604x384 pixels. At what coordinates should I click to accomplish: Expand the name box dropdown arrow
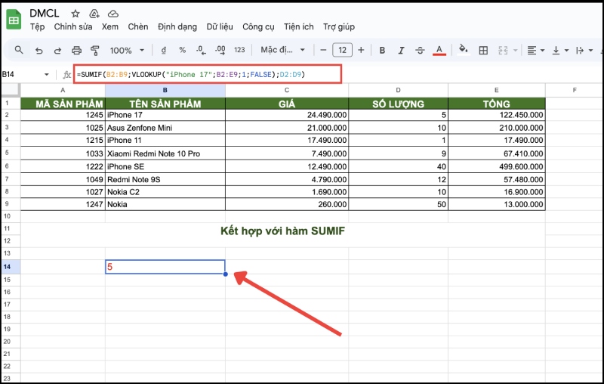tap(47, 74)
